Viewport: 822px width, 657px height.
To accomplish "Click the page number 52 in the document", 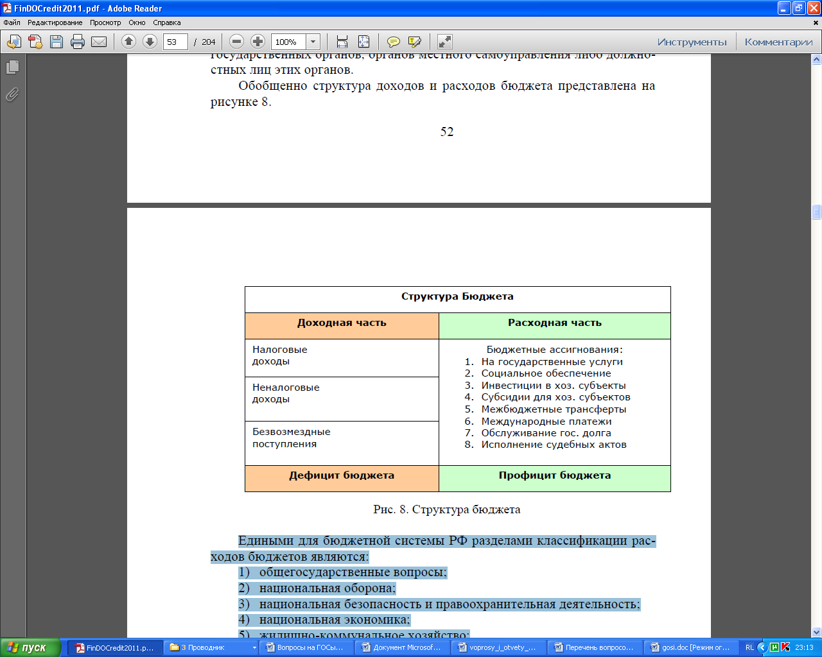I will 447,132.
